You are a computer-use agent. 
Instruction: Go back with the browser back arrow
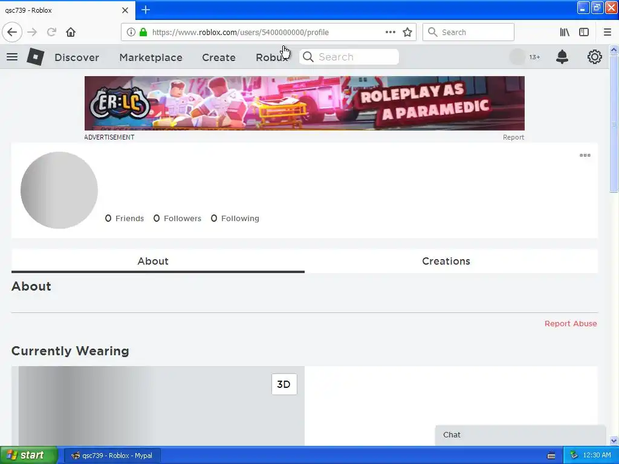(x=12, y=33)
